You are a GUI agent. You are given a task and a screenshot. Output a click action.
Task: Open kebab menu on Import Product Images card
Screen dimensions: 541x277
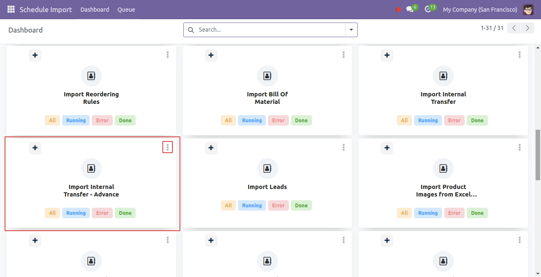pos(520,147)
